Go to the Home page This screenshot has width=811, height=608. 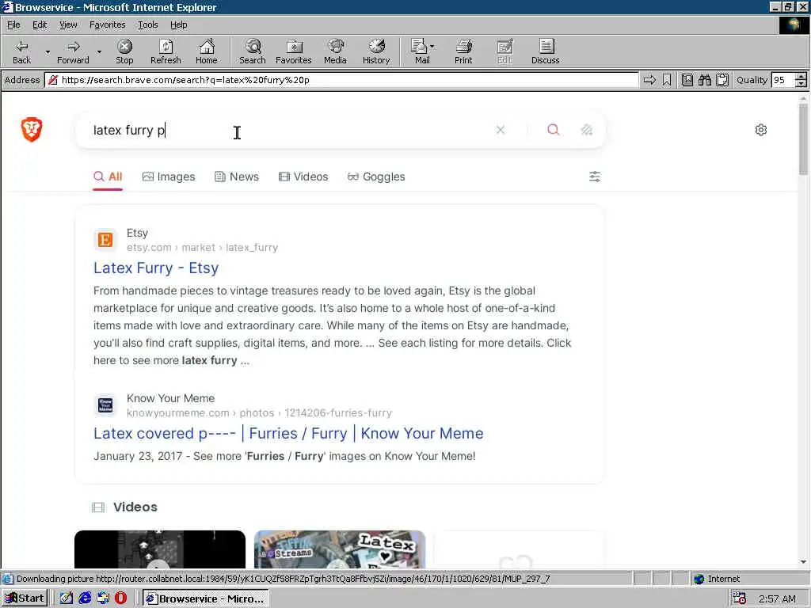coord(207,51)
